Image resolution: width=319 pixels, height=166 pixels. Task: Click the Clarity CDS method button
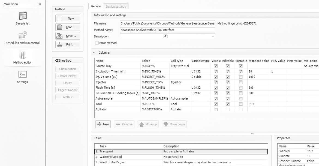click(x=68, y=83)
